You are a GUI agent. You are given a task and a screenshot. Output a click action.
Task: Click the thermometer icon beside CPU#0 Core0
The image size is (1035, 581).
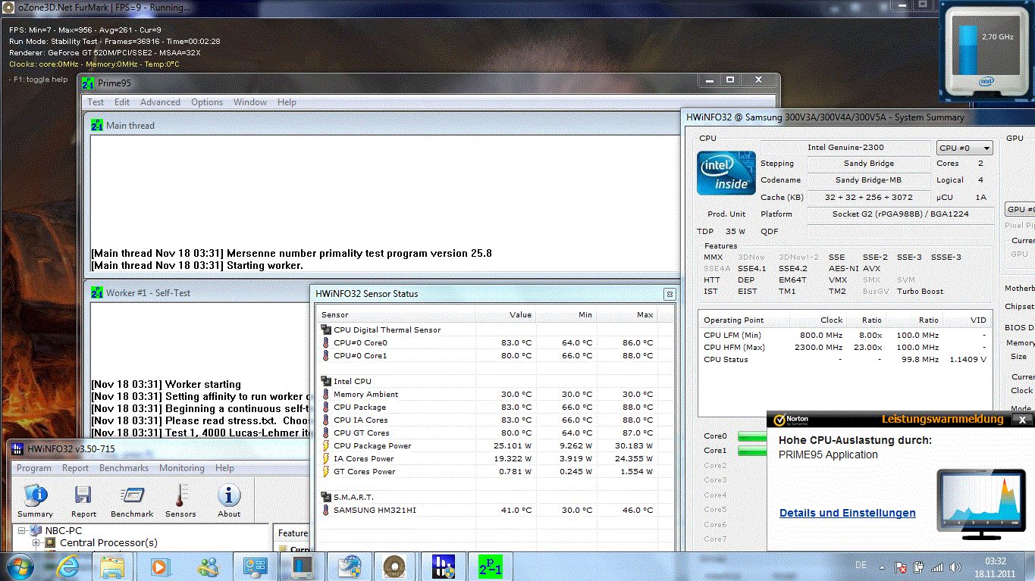(326, 342)
